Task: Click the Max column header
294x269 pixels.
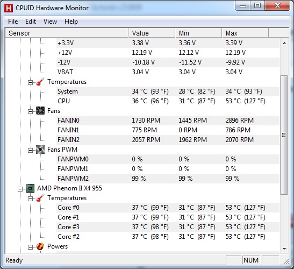Action: [x=245, y=33]
